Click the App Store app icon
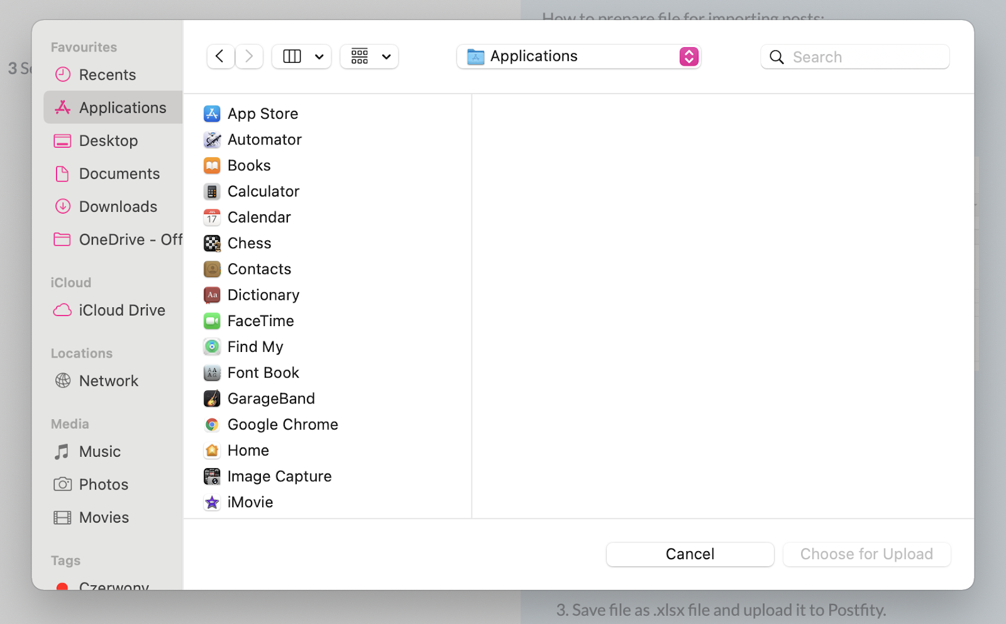The image size is (1006, 624). (x=212, y=114)
